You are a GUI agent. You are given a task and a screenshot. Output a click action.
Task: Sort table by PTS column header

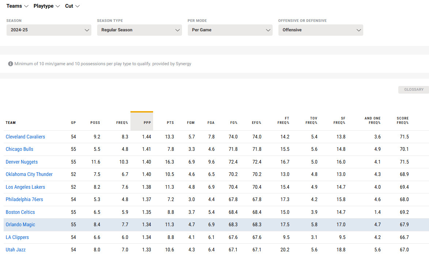[170, 123]
